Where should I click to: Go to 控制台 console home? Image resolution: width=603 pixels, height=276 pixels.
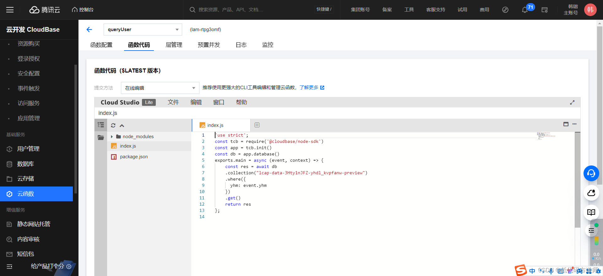[x=83, y=10]
